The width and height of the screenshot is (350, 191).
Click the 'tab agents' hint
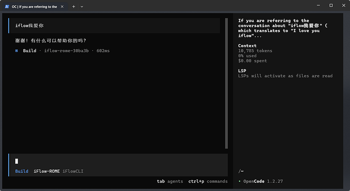(170, 181)
